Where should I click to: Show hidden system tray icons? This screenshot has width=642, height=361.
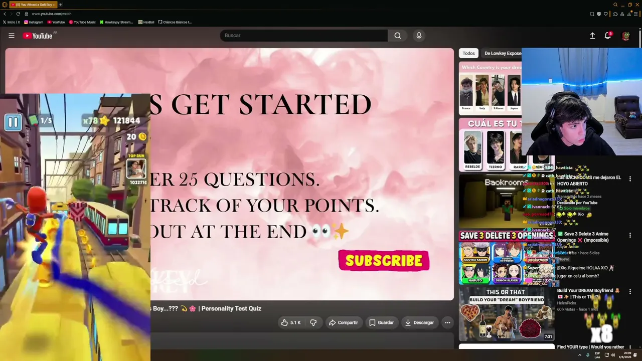[580, 355]
